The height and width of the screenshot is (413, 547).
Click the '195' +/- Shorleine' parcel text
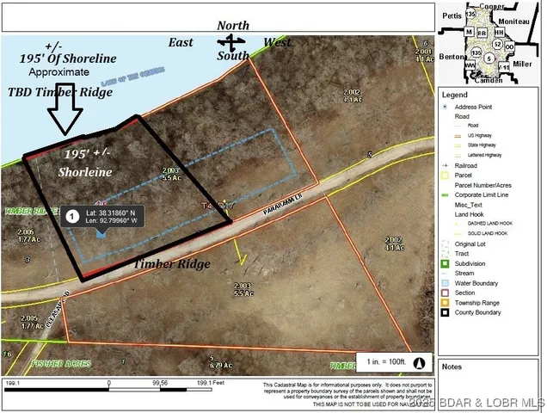click(88, 163)
